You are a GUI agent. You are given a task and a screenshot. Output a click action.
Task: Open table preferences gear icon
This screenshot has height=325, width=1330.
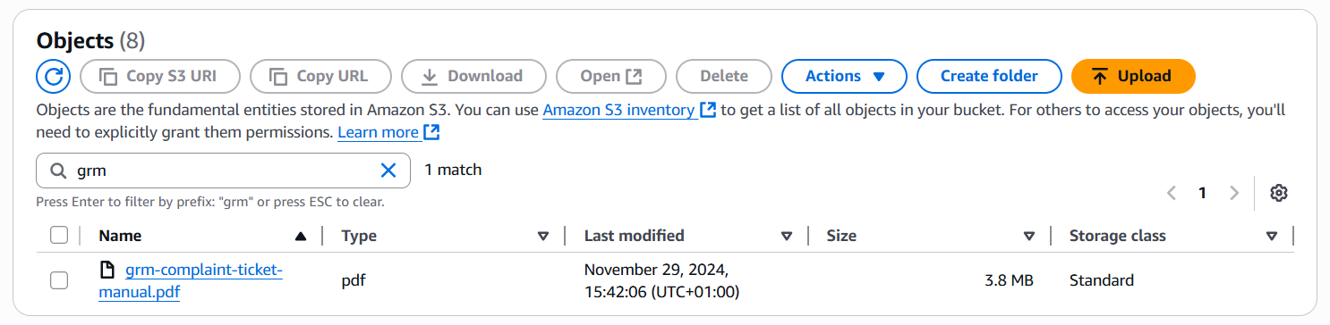pos(1279,193)
